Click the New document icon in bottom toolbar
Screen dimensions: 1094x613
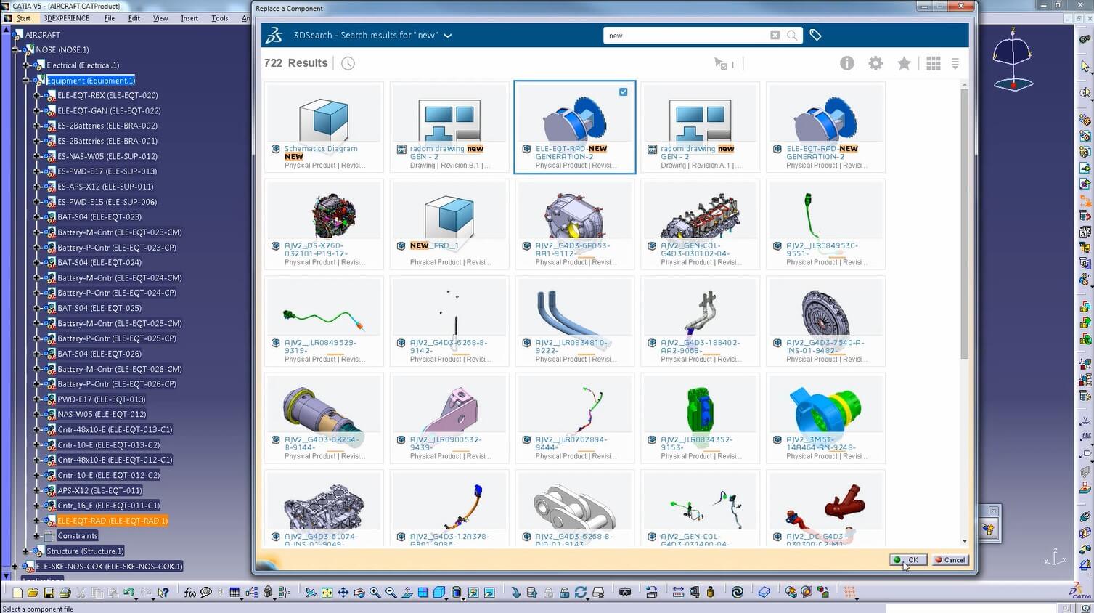[x=17, y=593]
